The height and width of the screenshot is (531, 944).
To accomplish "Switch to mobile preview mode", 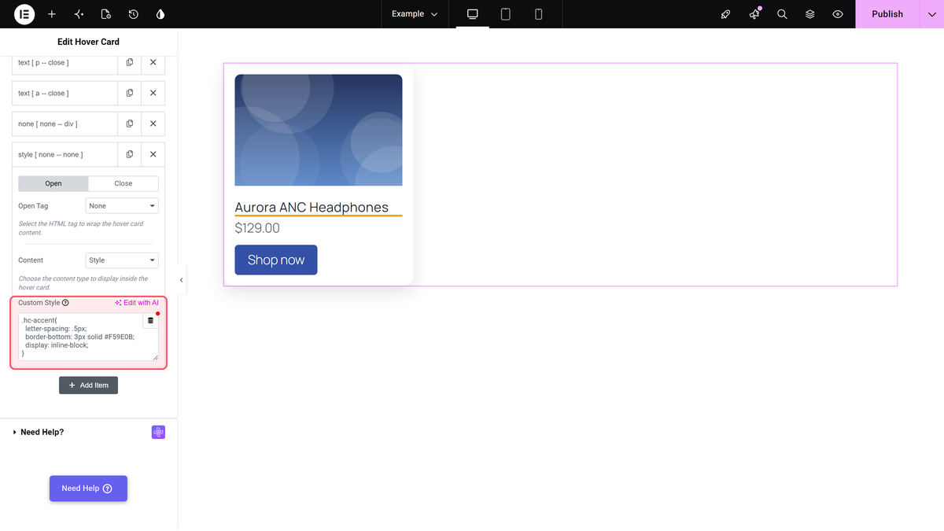I will (x=539, y=14).
